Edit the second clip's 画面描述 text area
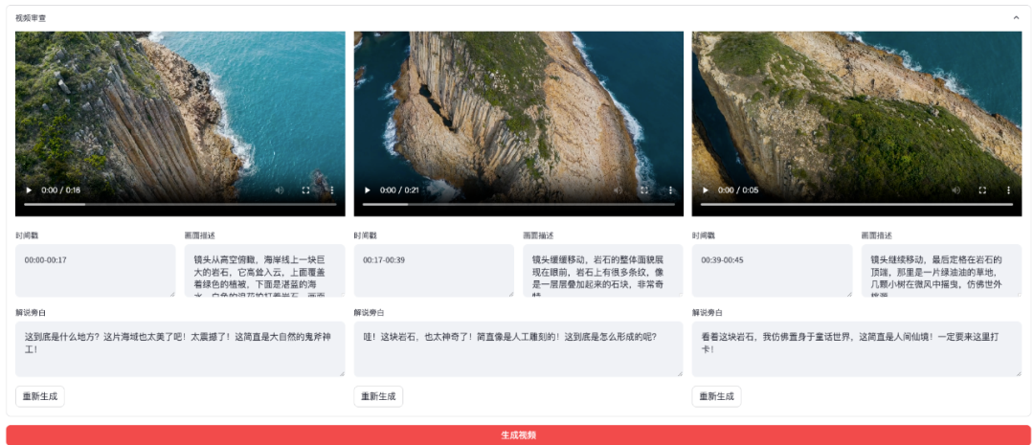The height and width of the screenshot is (445, 1034). pos(603,270)
